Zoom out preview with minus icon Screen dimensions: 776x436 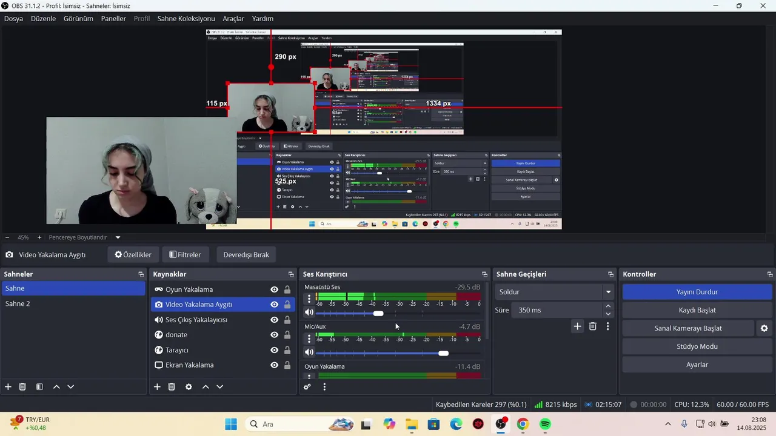(7, 237)
